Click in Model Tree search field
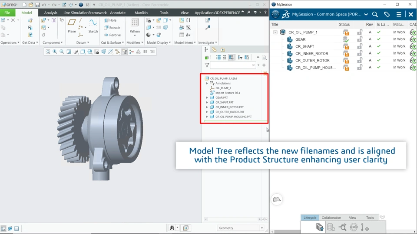417x234 pixels. [233, 65]
